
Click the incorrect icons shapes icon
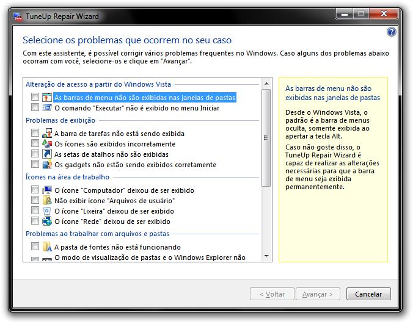click(x=47, y=143)
